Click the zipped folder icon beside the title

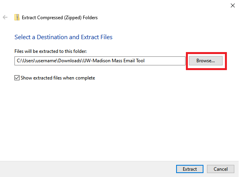click(17, 17)
